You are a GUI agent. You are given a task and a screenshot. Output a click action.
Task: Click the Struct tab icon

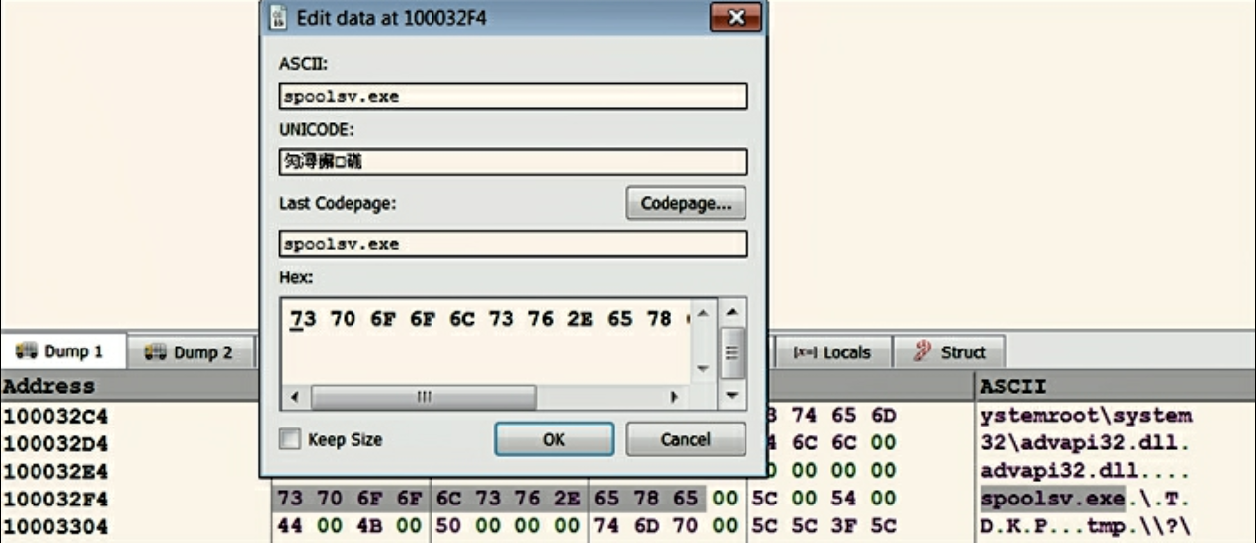(x=924, y=351)
